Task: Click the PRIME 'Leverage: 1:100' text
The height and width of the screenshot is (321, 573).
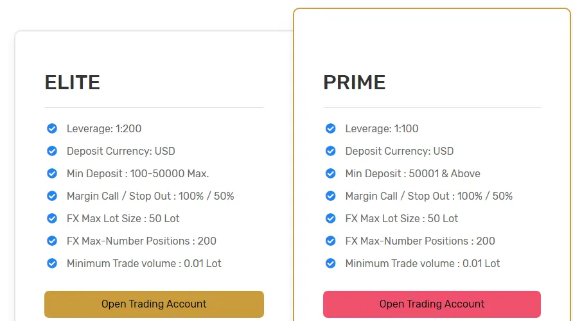Action: 382,128
